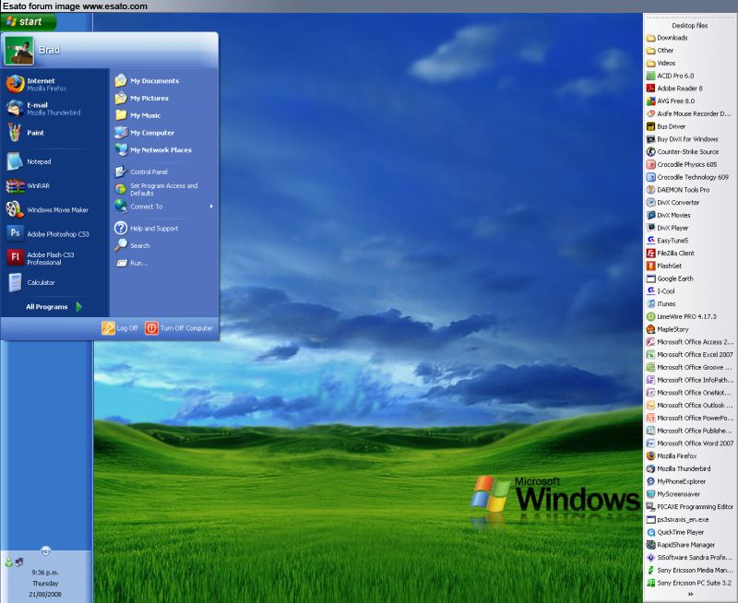Screen dimensions: 738x603
Task: Click the start button
Action: click(x=28, y=21)
